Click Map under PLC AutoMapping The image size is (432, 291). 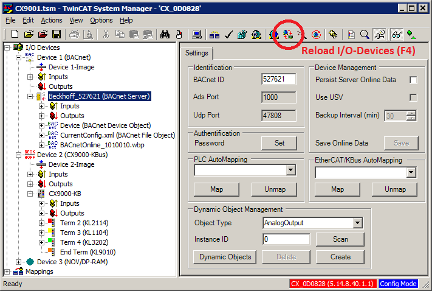216,189
